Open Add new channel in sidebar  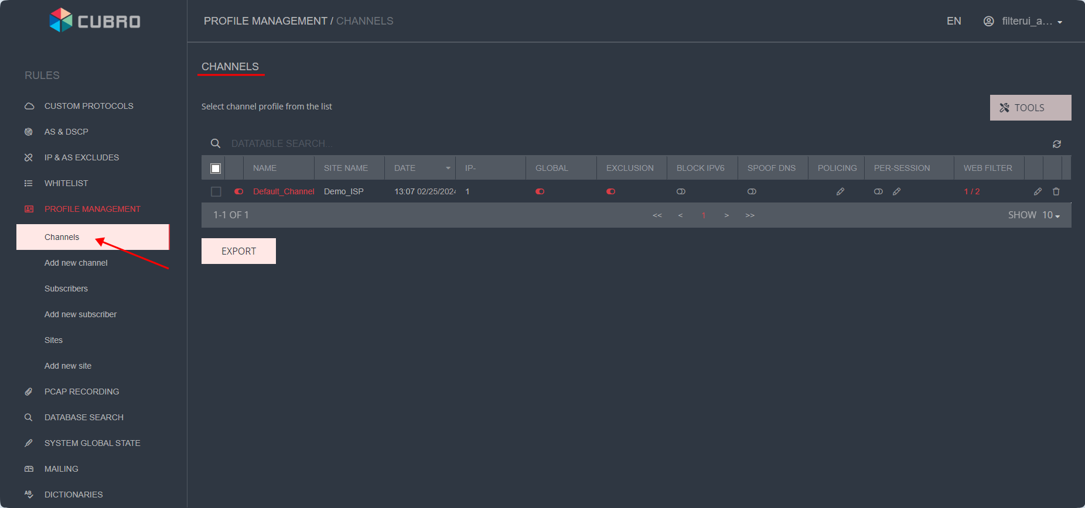coord(76,263)
